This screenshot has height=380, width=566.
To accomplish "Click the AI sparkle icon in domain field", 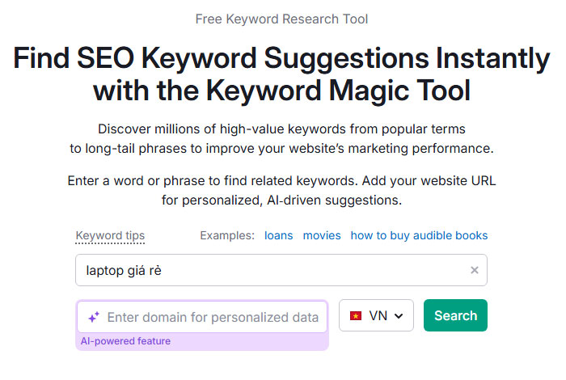I will (94, 317).
